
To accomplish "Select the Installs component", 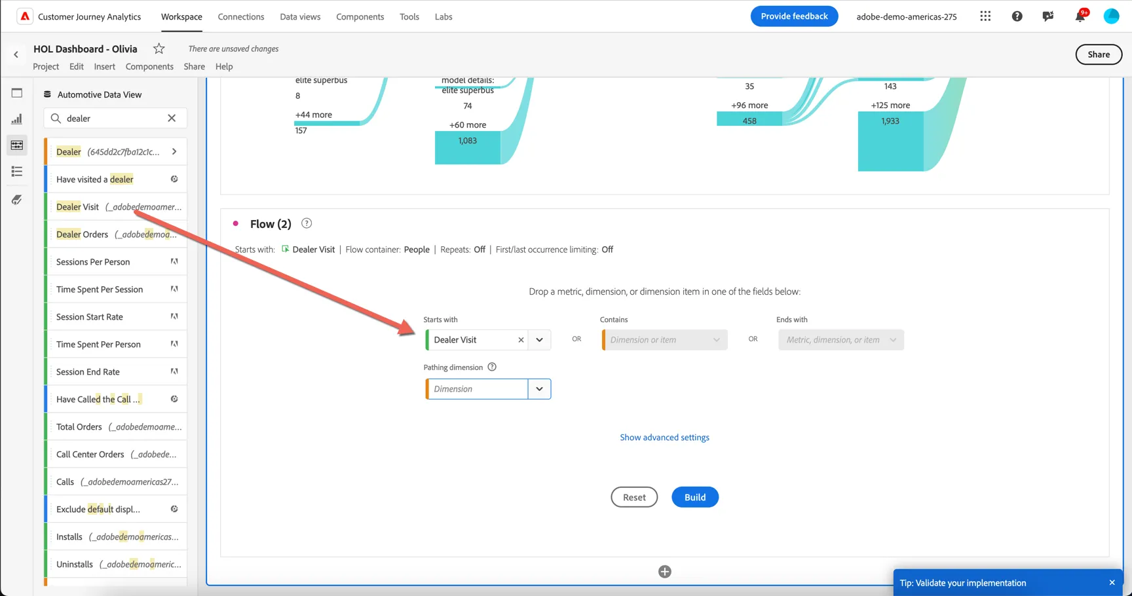I will (x=116, y=536).
